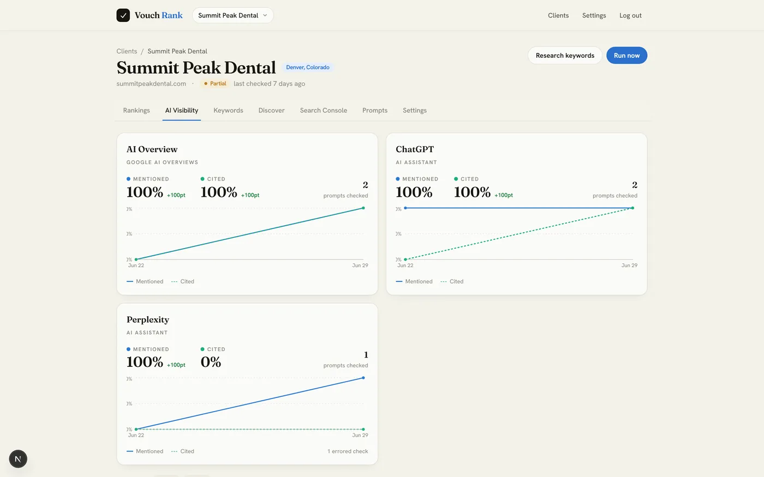Click summitpeakdental.com domain text

(151, 83)
